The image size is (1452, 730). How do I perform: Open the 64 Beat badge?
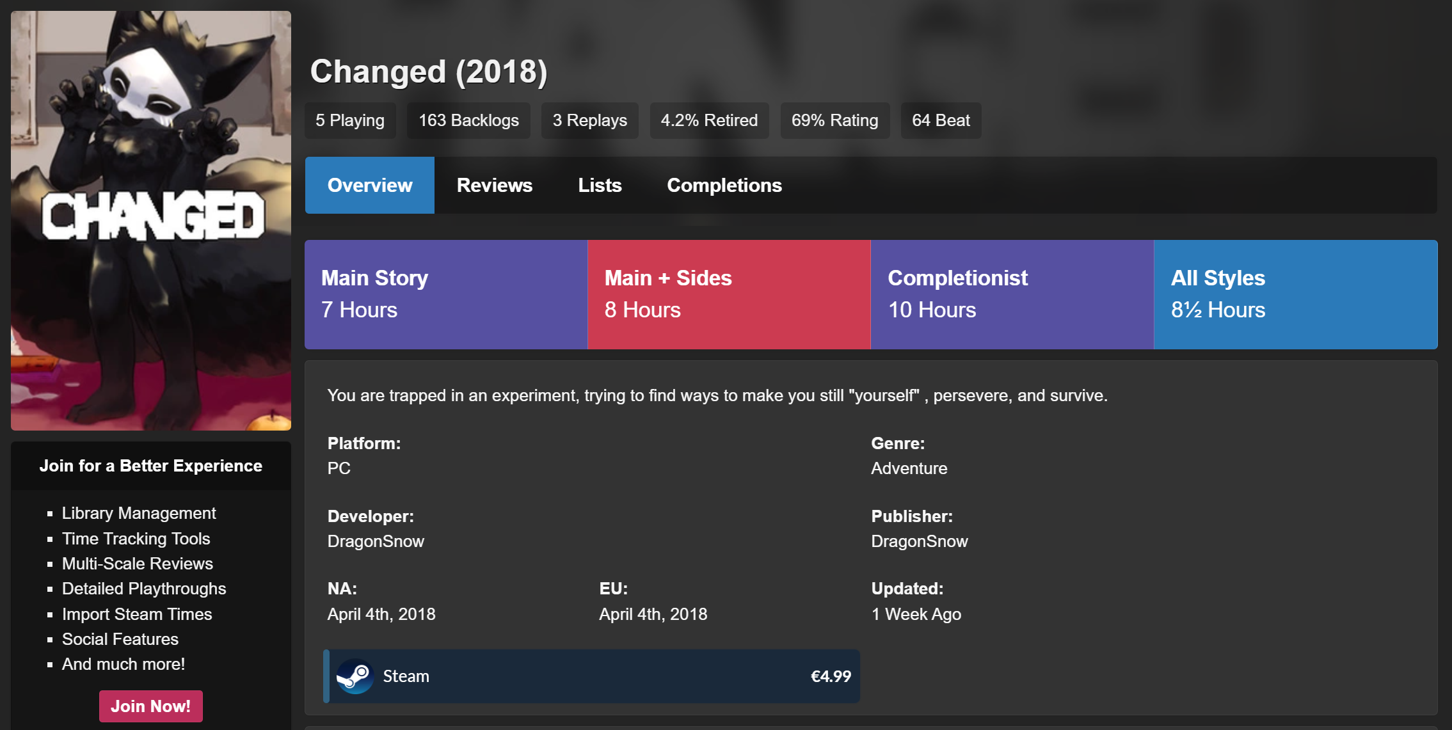tap(941, 120)
